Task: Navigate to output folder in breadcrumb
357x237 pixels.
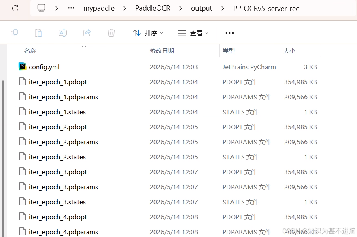Action: click(202, 9)
